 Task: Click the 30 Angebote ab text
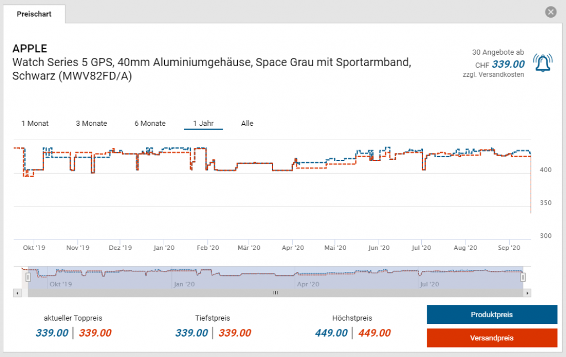tap(498, 52)
